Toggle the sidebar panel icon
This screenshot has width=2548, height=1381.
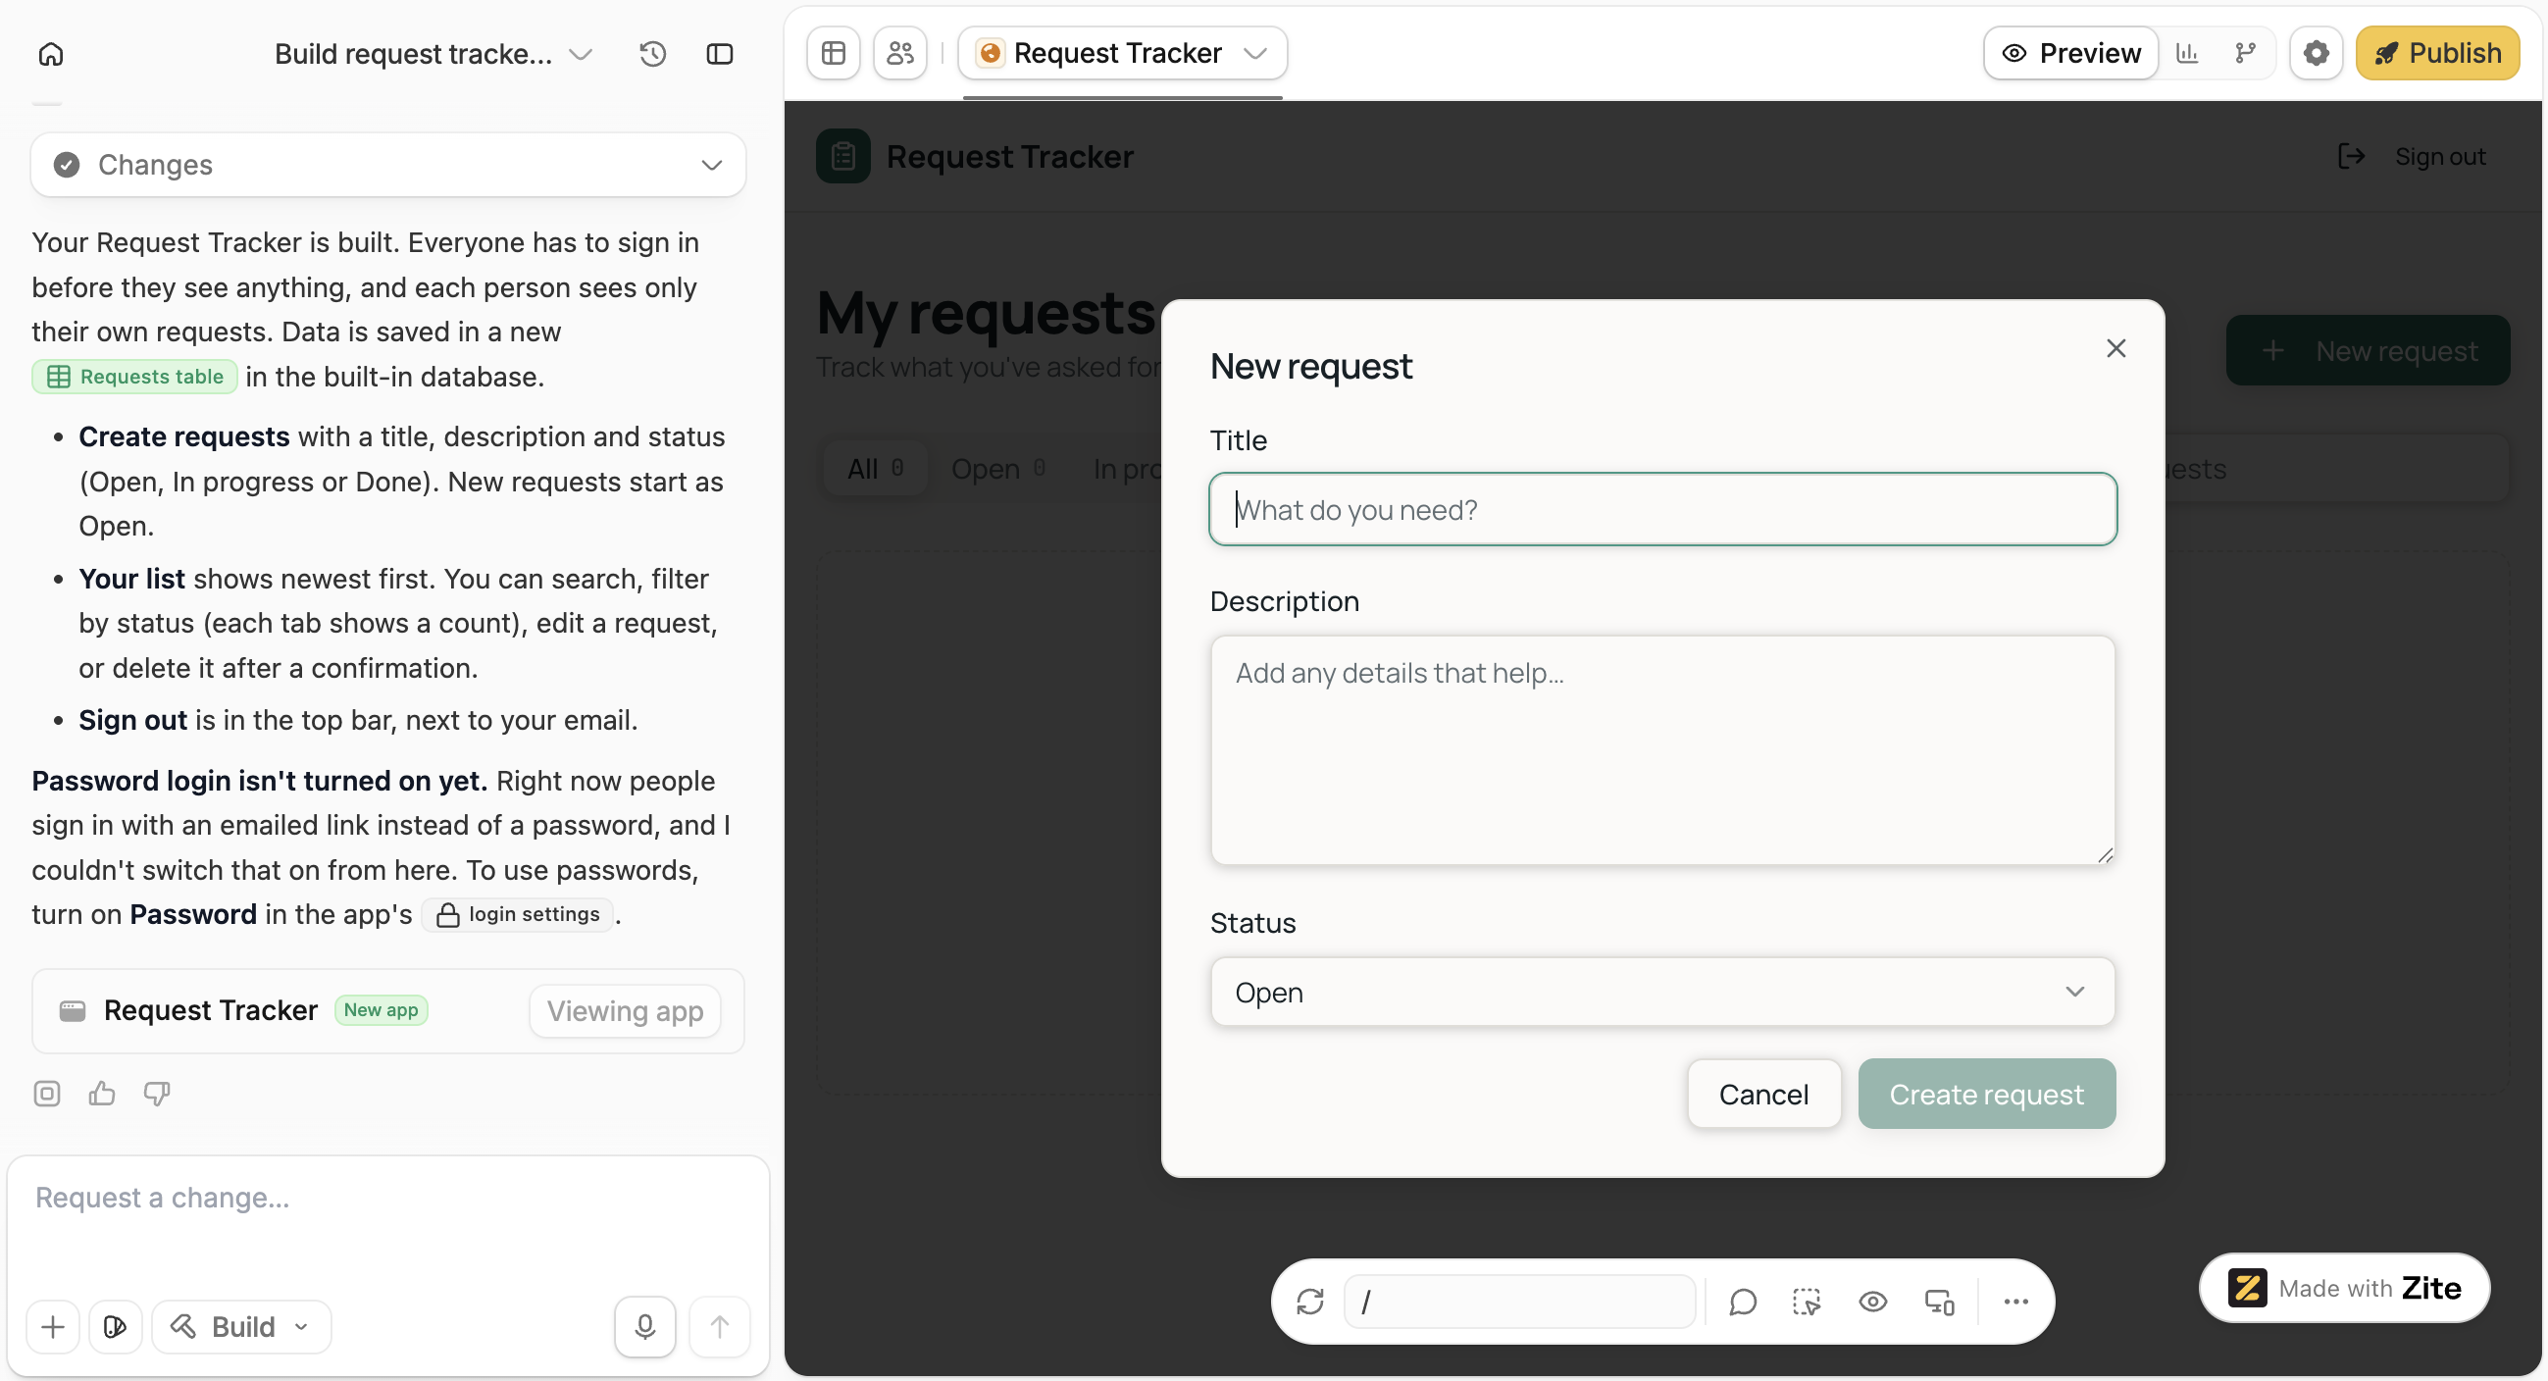pos(719,53)
